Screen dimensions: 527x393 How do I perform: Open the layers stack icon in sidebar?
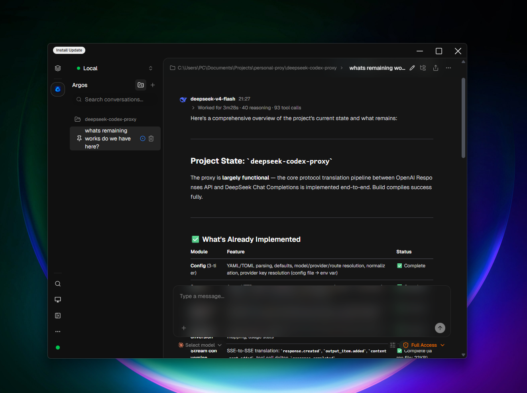tap(58, 68)
